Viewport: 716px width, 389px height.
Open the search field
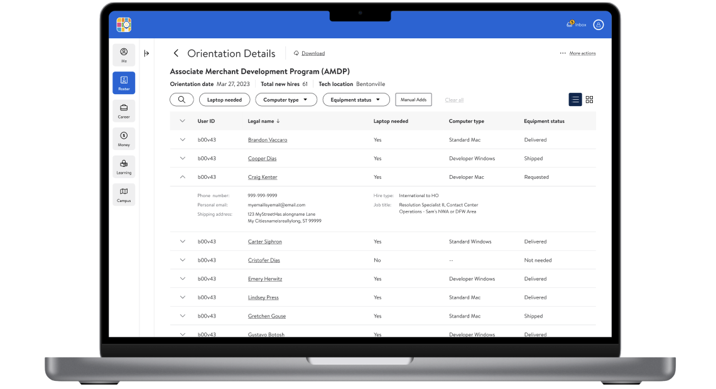tap(182, 99)
